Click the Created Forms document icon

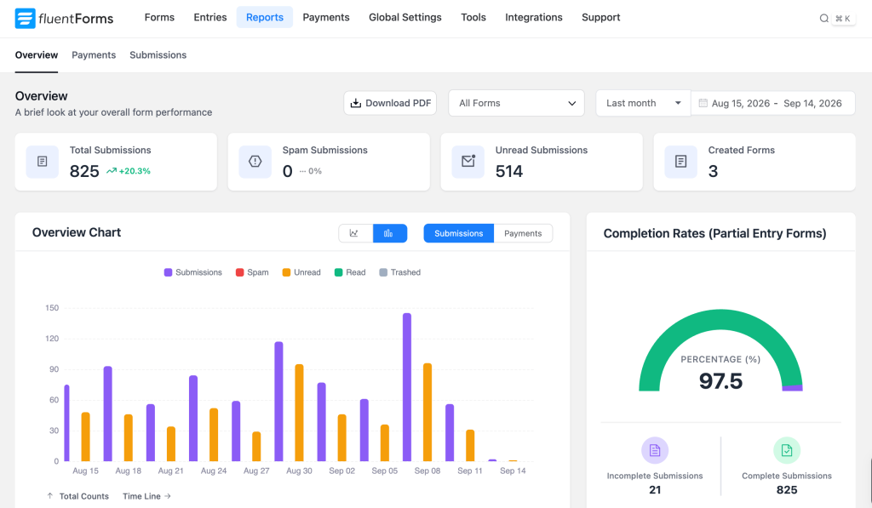680,162
